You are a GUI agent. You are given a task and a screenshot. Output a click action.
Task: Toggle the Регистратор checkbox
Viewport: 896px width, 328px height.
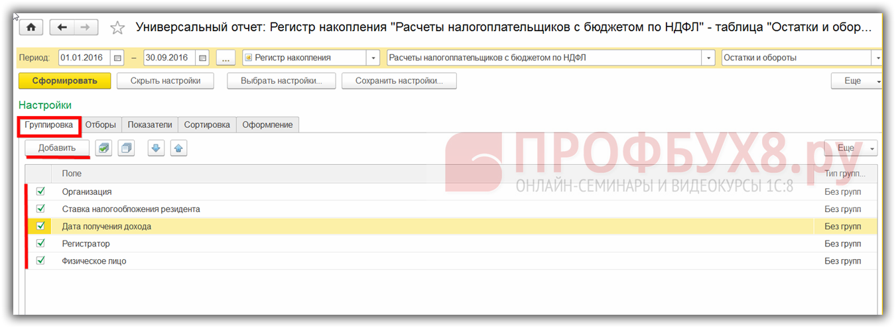point(40,244)
